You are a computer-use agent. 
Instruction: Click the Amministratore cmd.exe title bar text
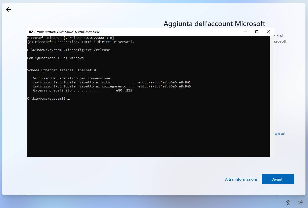pos(67,32)
